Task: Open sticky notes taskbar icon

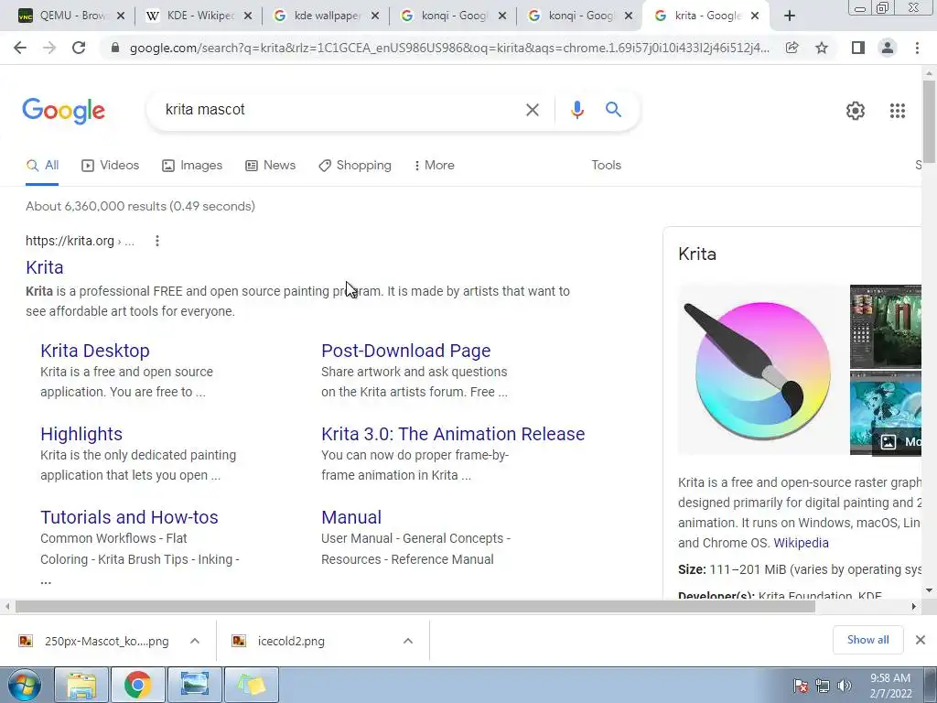Action: pyautogui.click(x=251, y=685)
